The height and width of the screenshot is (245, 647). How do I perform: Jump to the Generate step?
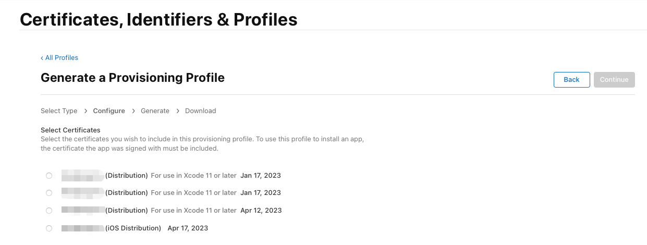(x=155, y=111)
